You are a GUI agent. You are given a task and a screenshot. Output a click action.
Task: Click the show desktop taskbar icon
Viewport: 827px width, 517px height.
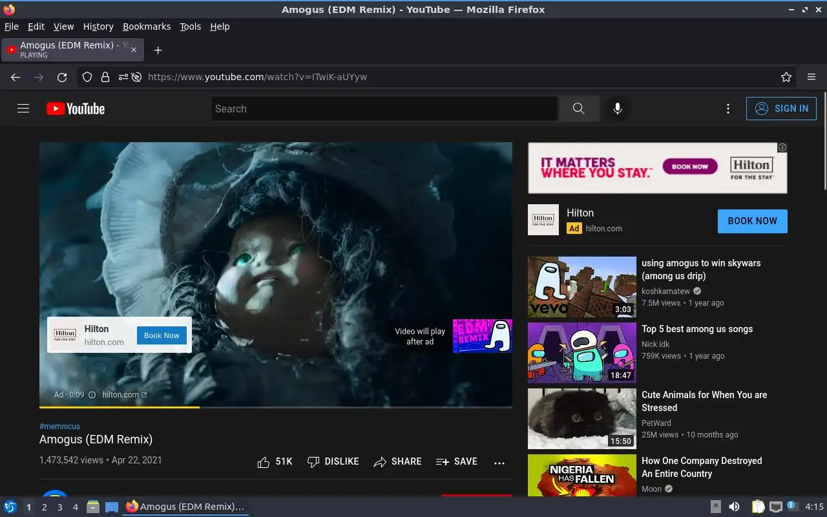[x=111, y=507]
